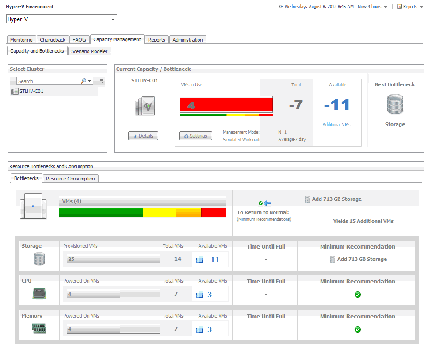The height and width of the screenshot is (356, 432).
Task: Click the CPU chip icon
Action: pyautogui.click(x=39, y=294)
